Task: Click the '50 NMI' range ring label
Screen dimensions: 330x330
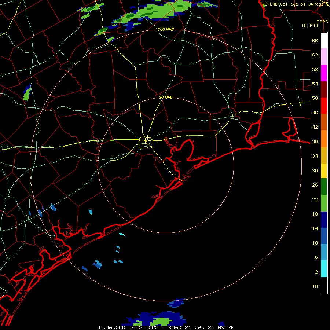Action: tap(166, 97)
